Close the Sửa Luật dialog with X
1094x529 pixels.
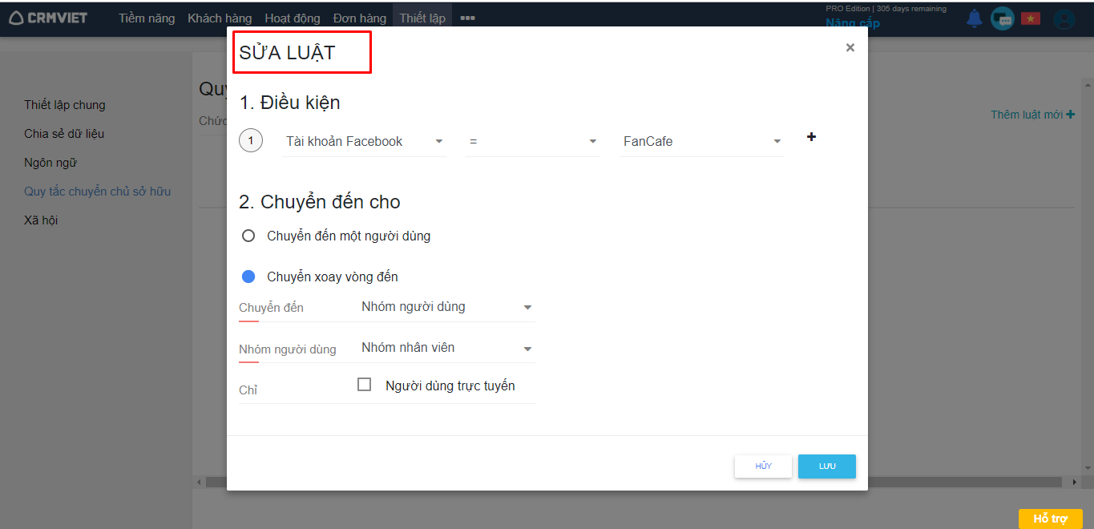(850, 48)
